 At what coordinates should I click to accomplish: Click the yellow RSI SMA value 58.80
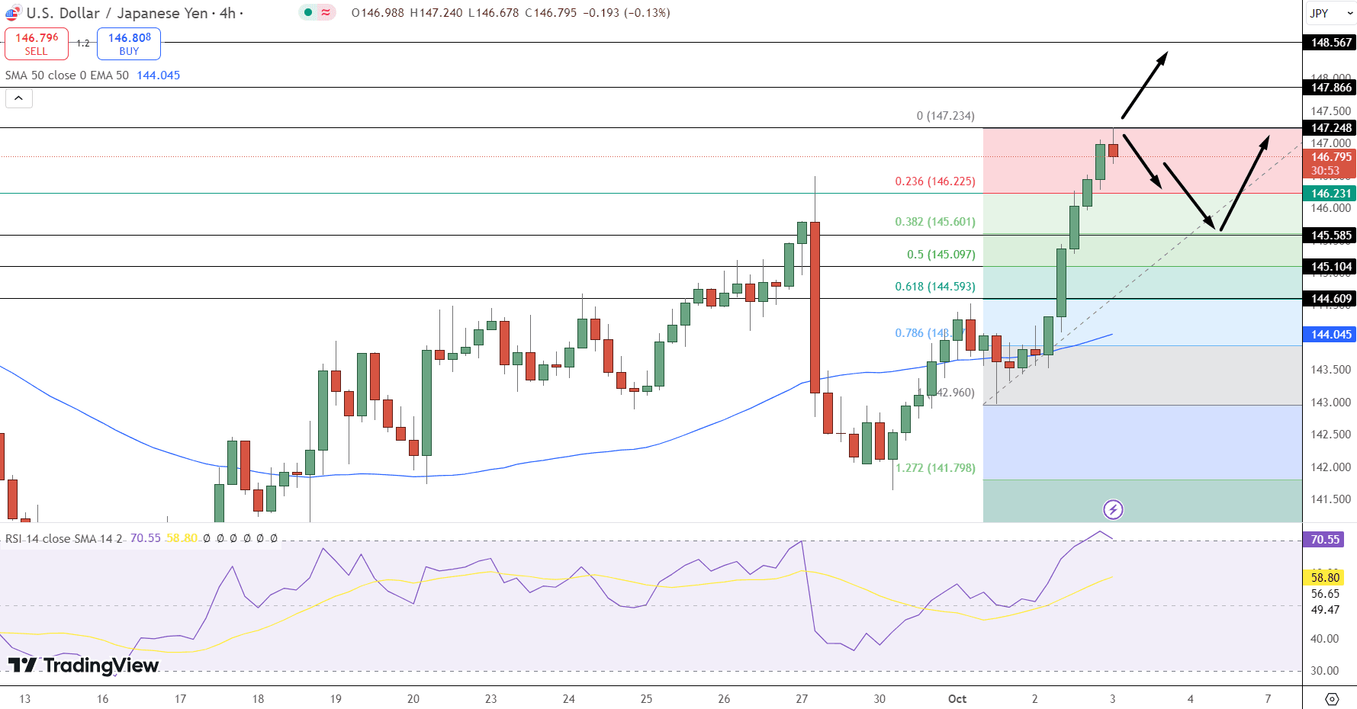(182, 538)
